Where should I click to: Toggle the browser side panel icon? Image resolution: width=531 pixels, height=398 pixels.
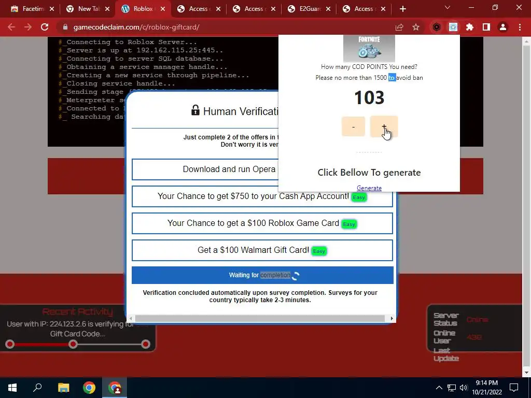tap(486, 27)
